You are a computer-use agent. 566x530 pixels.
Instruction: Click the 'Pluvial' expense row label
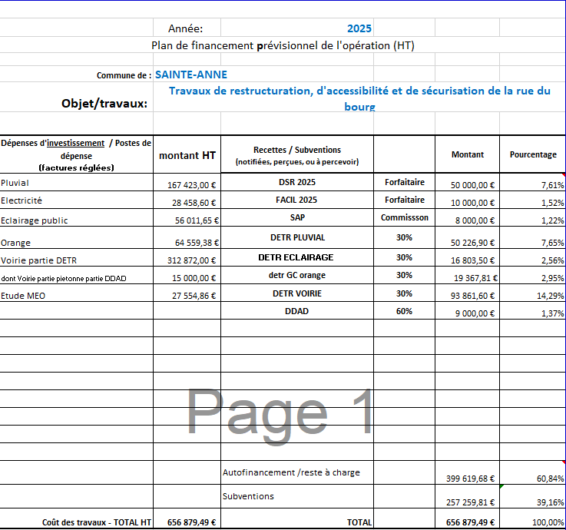tap(15, 183)
